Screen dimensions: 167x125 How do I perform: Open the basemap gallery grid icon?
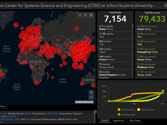(91, 15)
